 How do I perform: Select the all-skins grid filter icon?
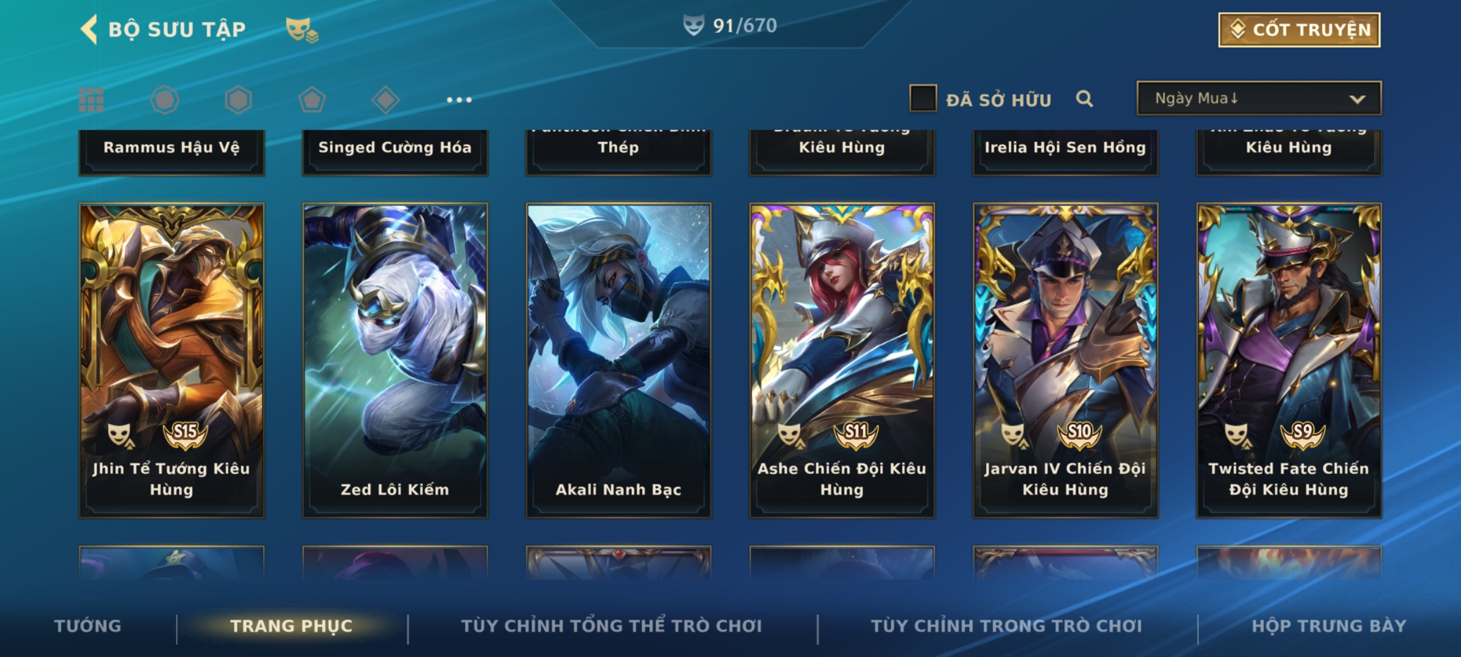point(91,100)
